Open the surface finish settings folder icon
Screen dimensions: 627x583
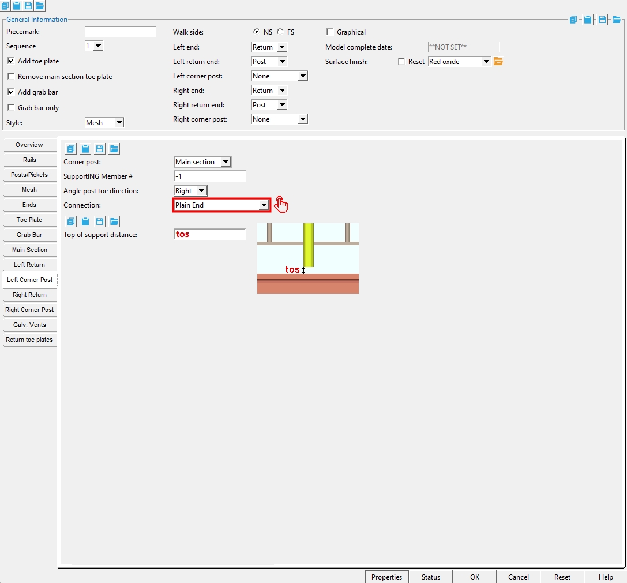(x=498, y=61)
